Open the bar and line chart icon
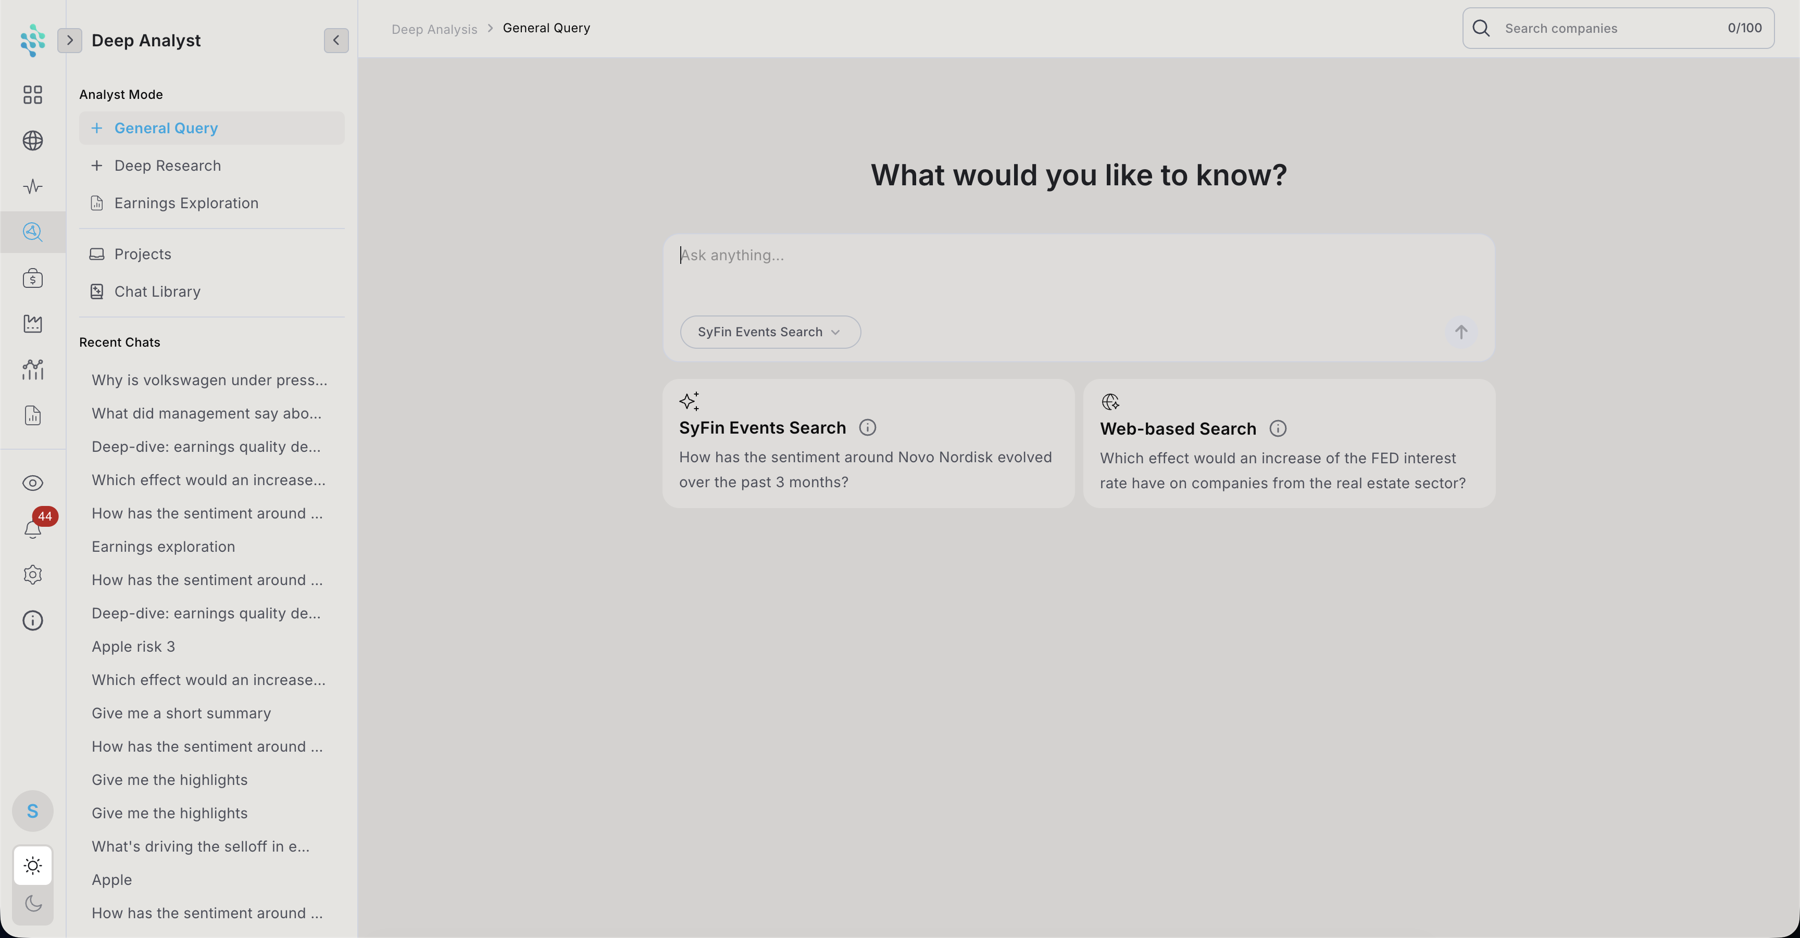The image size is (1800, 938). pyautogui.click(x=33, y=370)
